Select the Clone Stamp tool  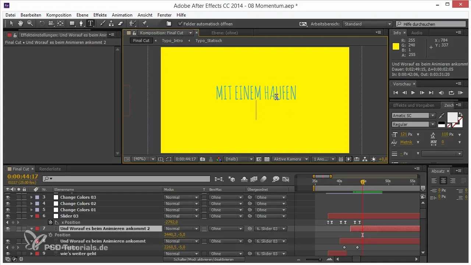pyautogui.click(x=111, y=24)
